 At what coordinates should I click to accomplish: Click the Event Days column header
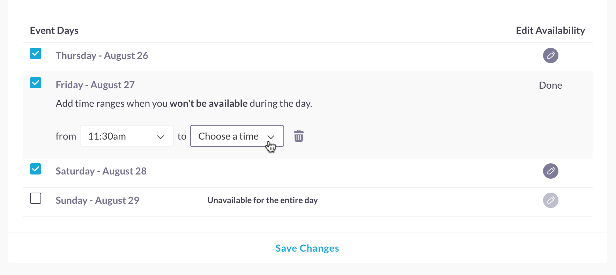(54, 31)
